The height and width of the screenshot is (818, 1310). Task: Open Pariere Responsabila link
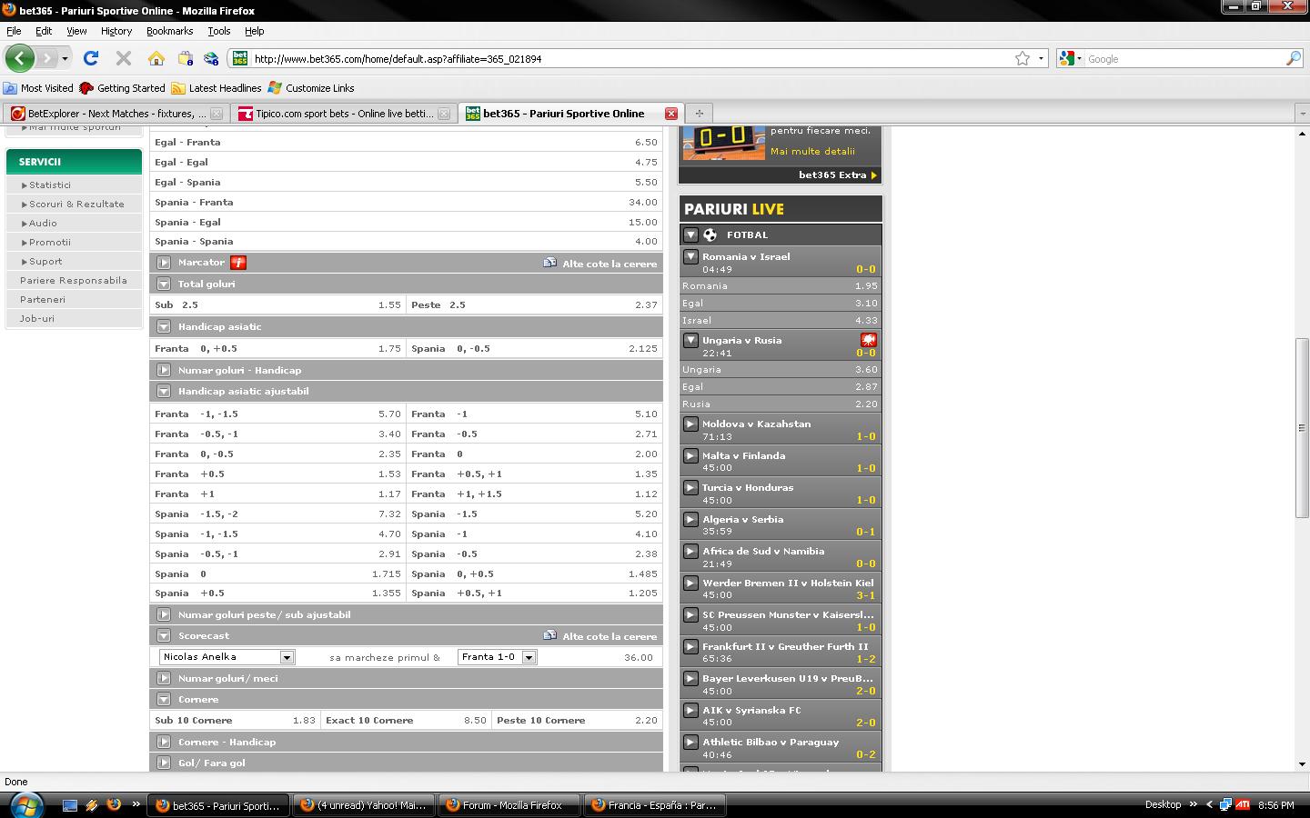pos(74,280)
